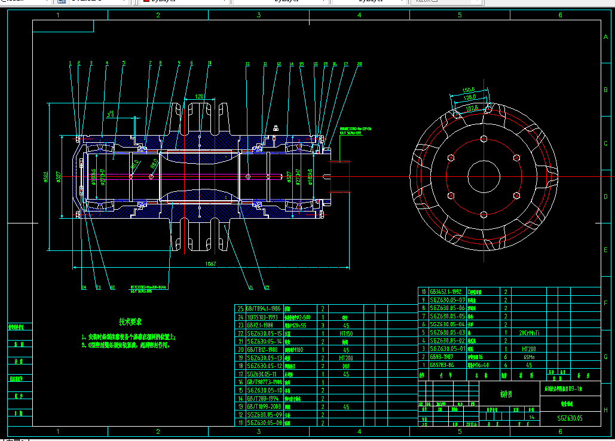This screenshot has width=615, height=441.
Task: Click the 150.6 dimension on the end view
Action: pos(469,90)
